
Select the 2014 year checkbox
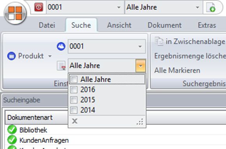pyautogui.click(x=74, y=110)
